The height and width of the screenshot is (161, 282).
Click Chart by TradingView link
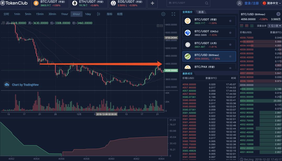tap(25, 85)
